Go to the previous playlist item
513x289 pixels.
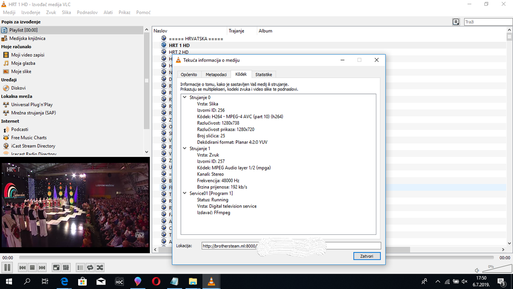point(23,267)
